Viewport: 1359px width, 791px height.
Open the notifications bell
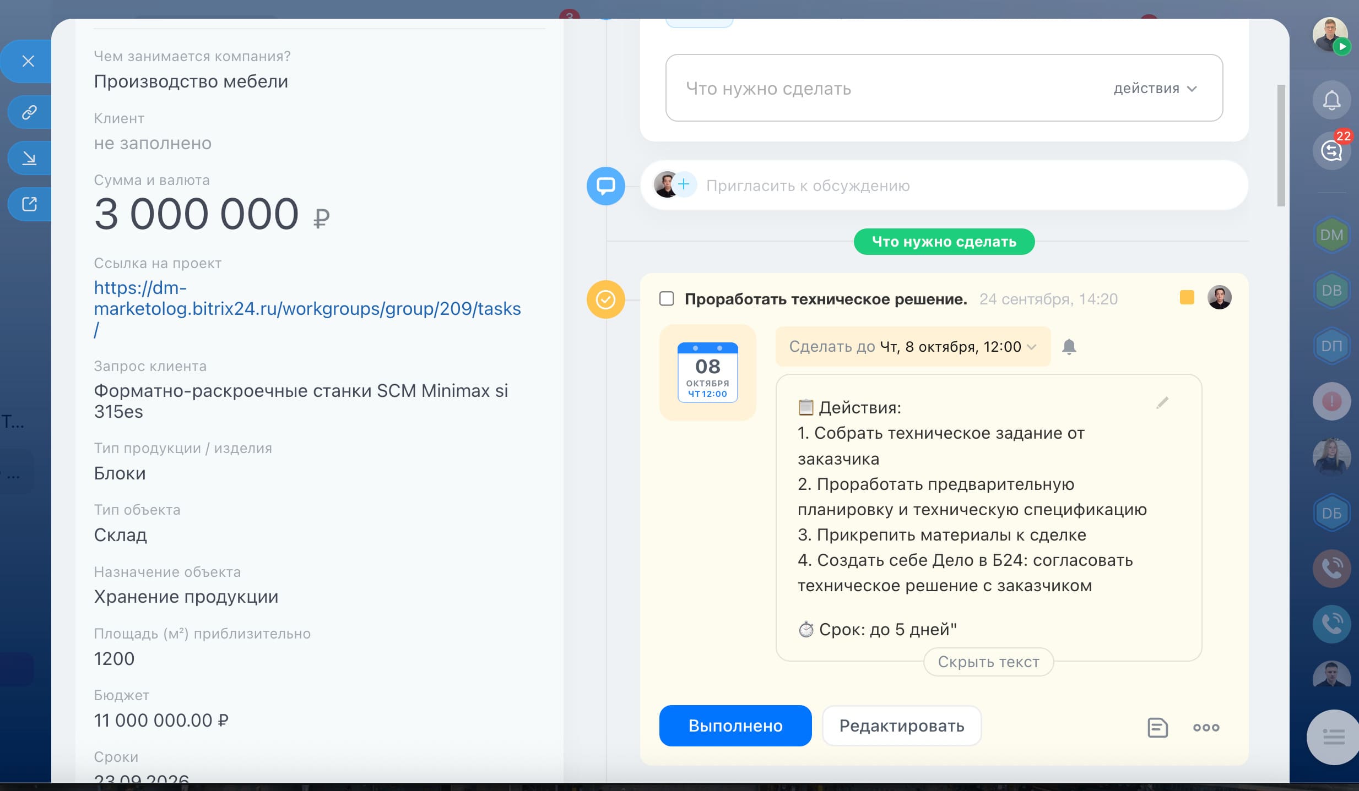point(1331,100)
